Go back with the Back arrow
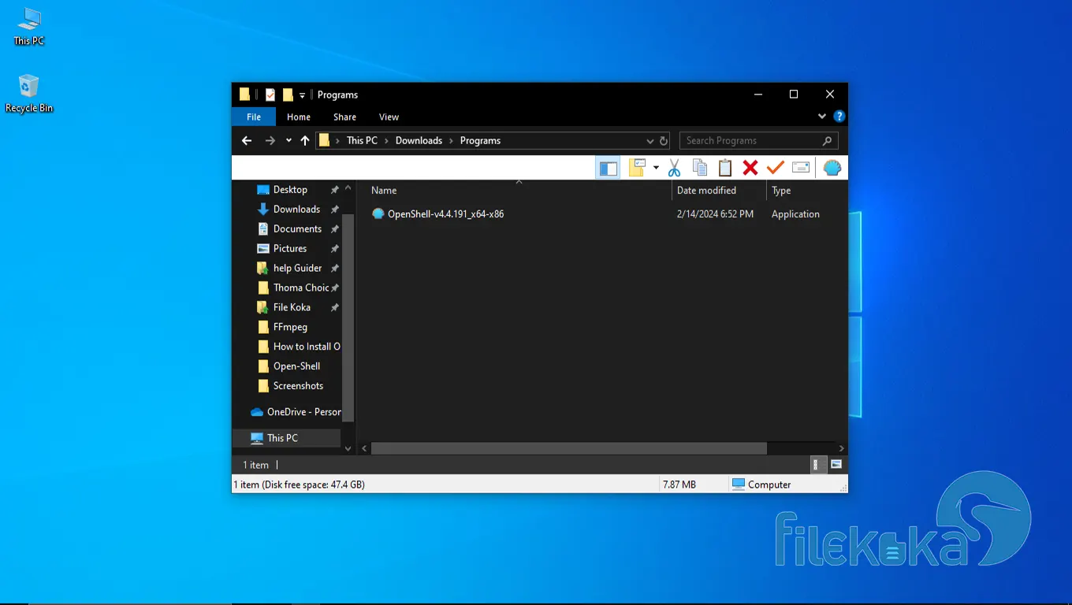Screen dimensions: 1072x605 [247, 141]
